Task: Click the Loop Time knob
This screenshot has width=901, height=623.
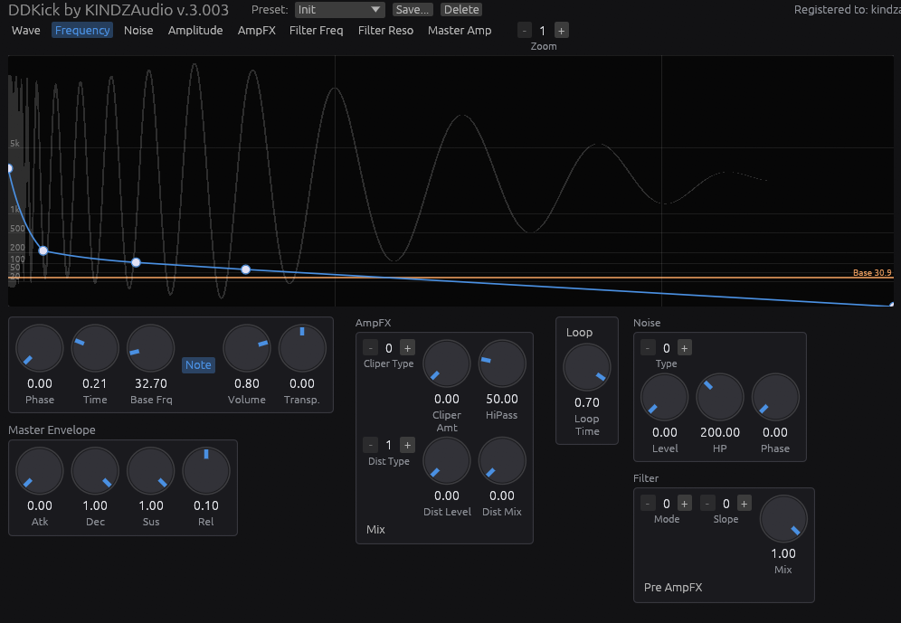Action: tap(587, 367)
